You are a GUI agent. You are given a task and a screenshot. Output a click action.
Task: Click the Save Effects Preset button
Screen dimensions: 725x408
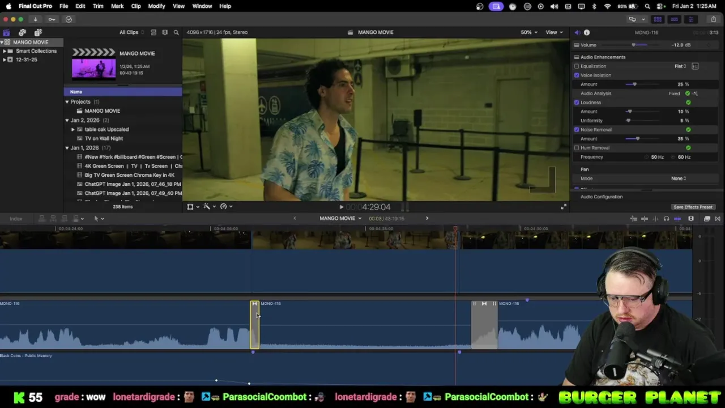693,207
